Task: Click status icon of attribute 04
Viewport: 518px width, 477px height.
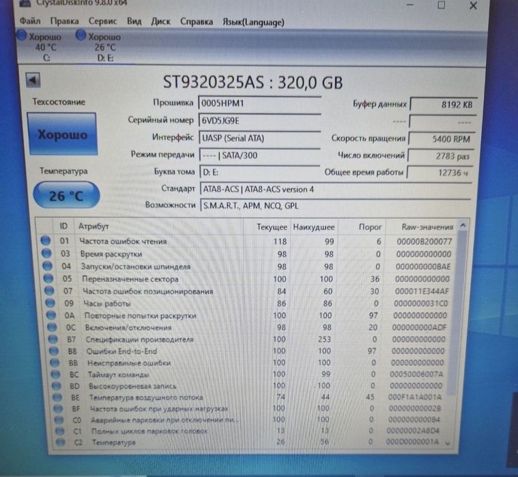Action: 47,265
